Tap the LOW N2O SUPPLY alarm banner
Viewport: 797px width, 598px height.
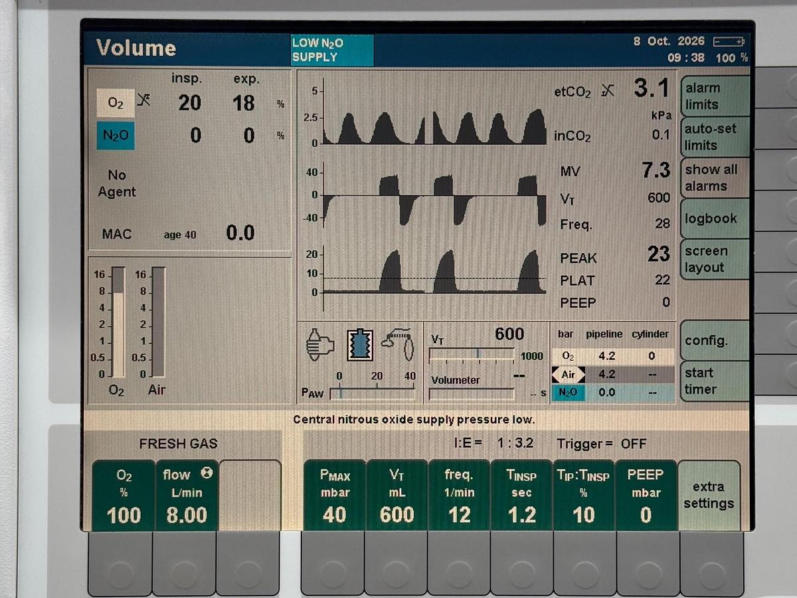click(332, 50)
